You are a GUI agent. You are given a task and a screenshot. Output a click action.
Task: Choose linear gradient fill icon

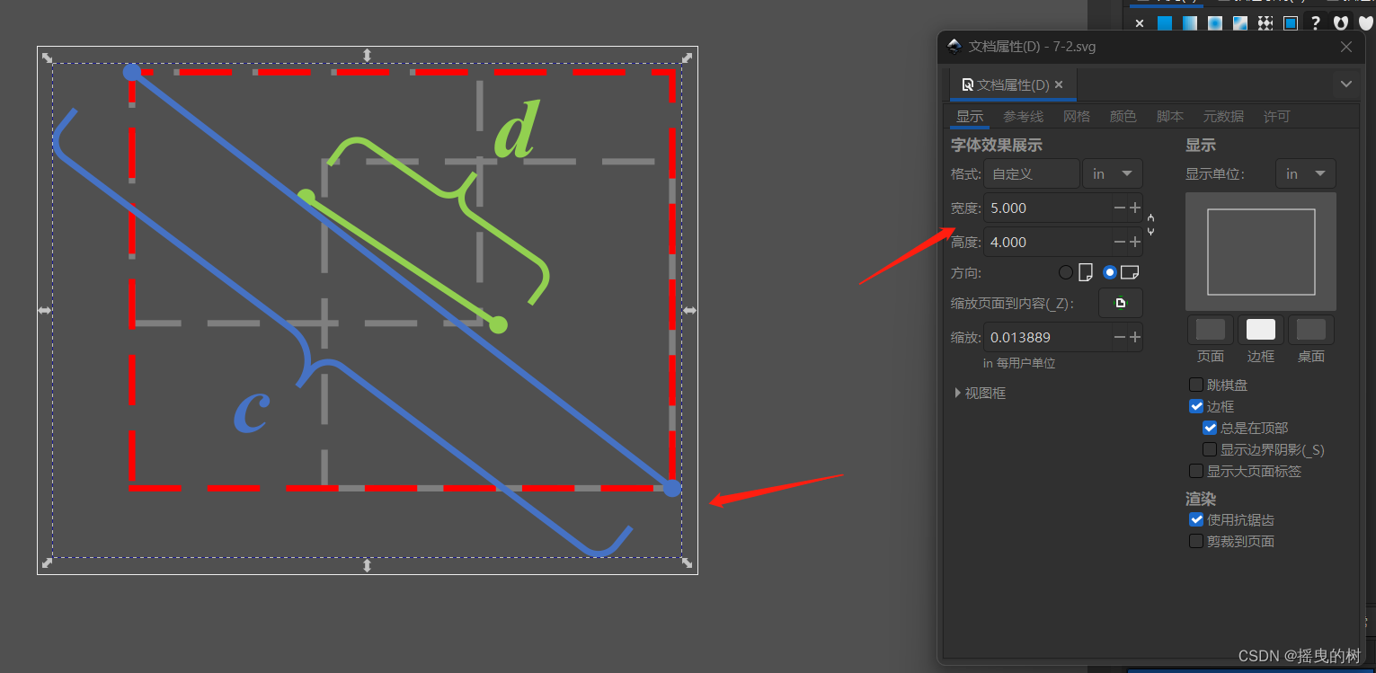click(1190, 23)
